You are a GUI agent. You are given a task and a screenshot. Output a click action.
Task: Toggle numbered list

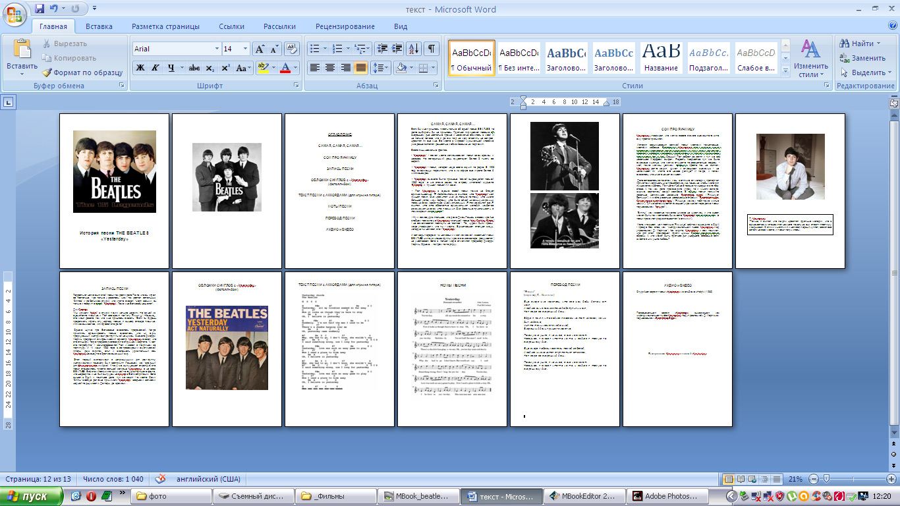coord(337,49)
